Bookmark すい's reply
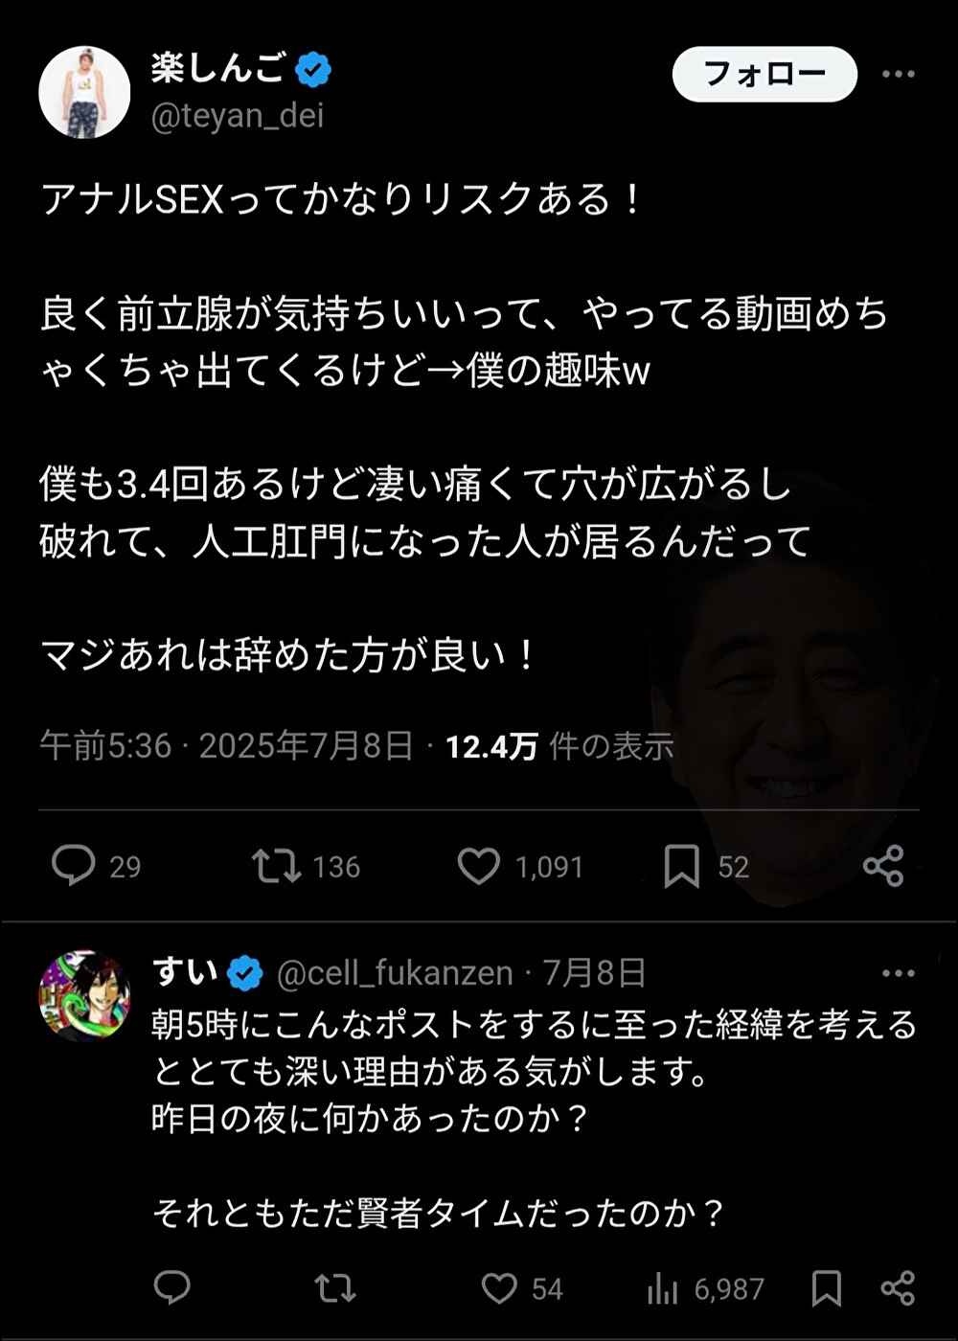 [827, 1288]
